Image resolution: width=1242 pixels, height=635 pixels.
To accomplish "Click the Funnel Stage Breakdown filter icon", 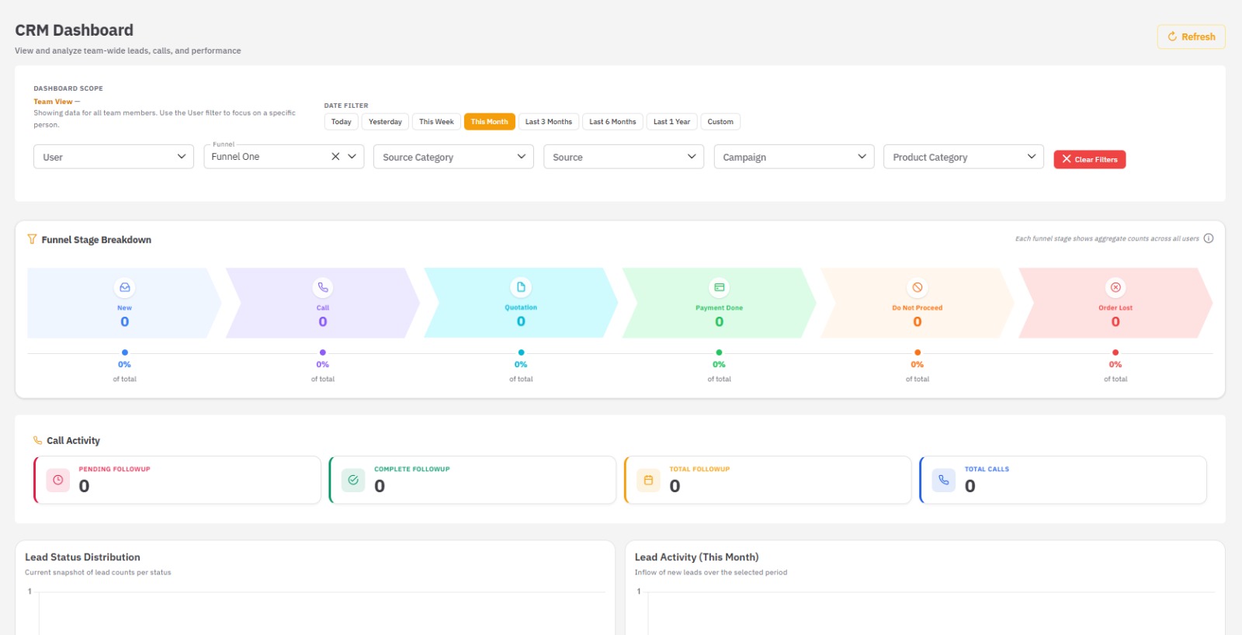I will click(x=32, y=239).
